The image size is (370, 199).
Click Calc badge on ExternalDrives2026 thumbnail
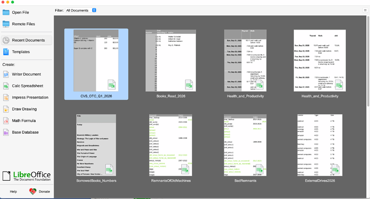pyautogui.click(x=336, y=169)
